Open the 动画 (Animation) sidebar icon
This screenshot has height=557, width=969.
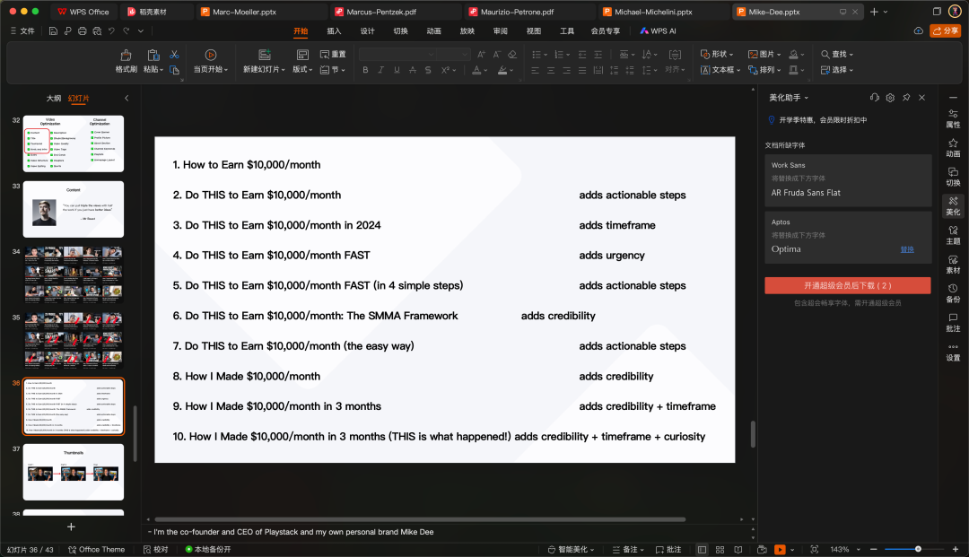[953, 148]
